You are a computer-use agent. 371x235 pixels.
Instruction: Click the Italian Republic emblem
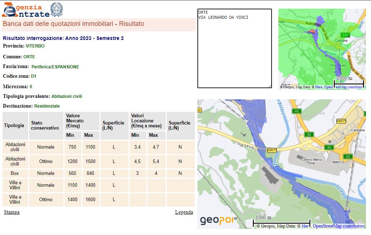coord(56,9)
